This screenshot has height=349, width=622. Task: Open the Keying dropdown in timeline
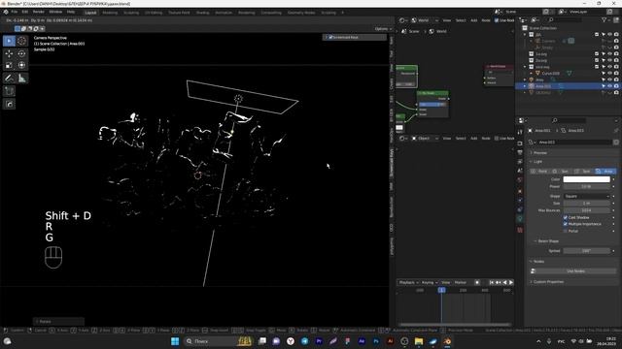click(430, 282)
